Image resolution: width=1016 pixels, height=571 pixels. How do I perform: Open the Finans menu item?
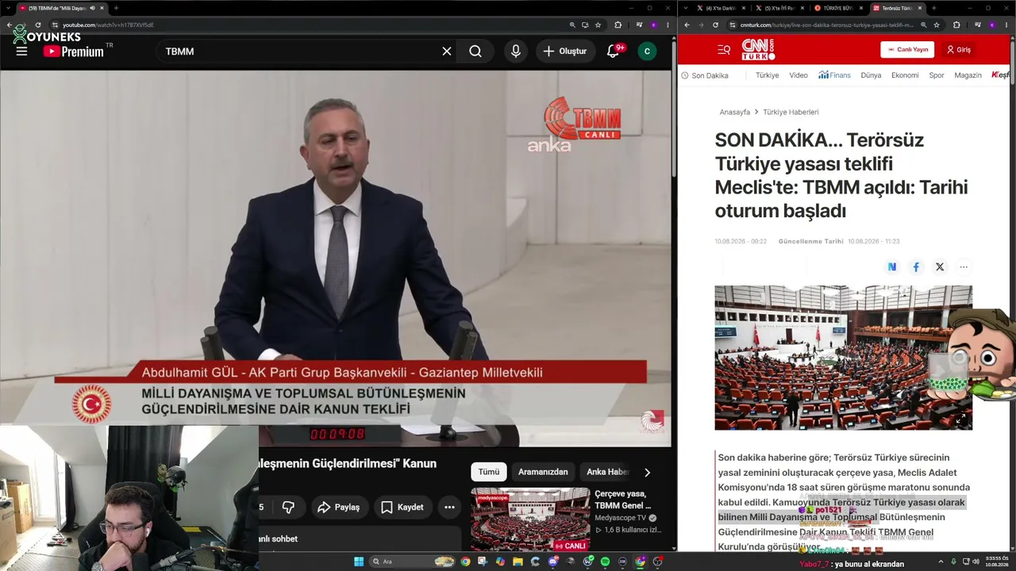tap(835, 75)
